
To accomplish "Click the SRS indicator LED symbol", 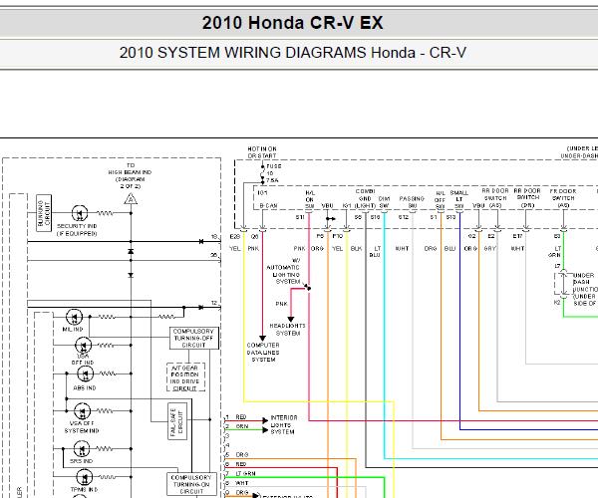I will pyautogui.click(x=82, y=448).
